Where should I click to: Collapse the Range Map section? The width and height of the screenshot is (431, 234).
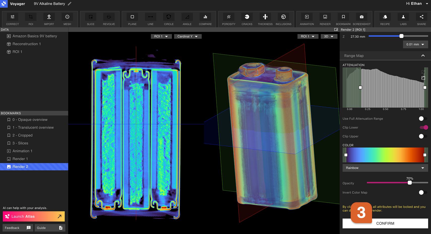click(x=423, y=56)
